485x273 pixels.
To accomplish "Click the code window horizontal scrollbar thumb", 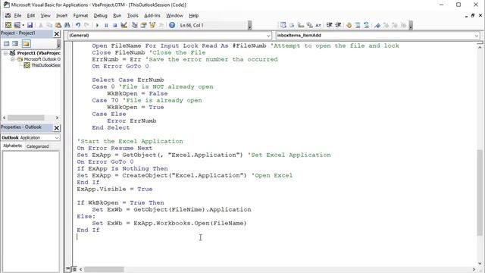I will 104,269.
